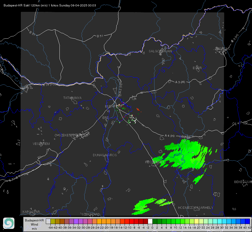Click the blue Somogy county label

tap(51, 190)
